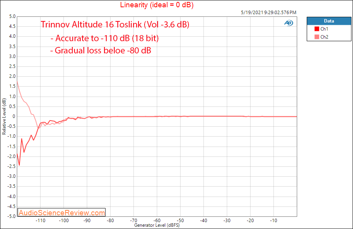The height and width of the screenshot is (229, 353).
Task: Click the -110 tick label on the x-axis
Action: click(x=41, y=221)
